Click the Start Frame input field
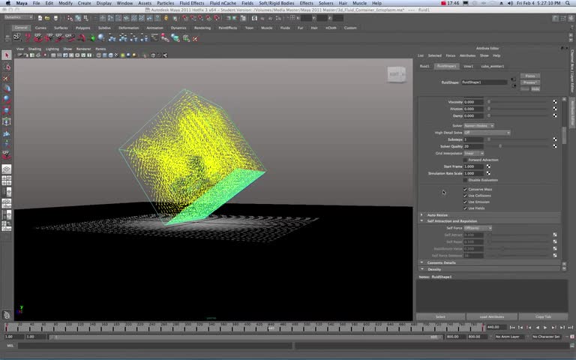This screenshot has height=360, width=576. [x=473, y=166]
